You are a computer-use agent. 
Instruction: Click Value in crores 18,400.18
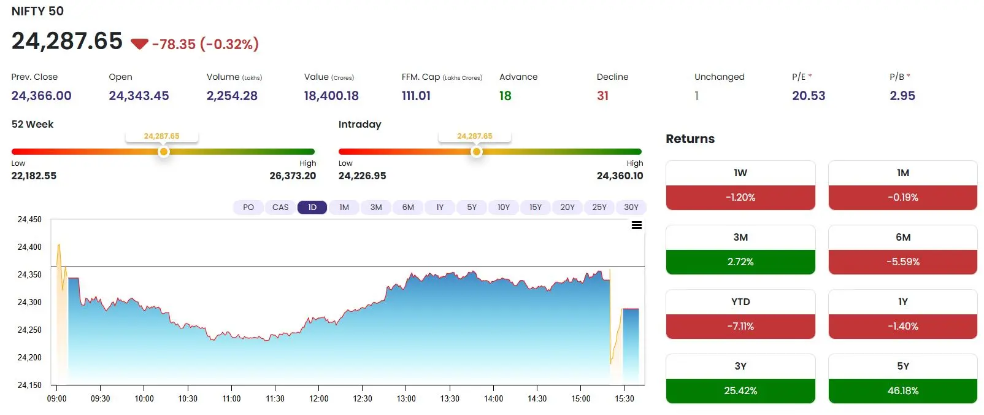[x=331, y=96]
